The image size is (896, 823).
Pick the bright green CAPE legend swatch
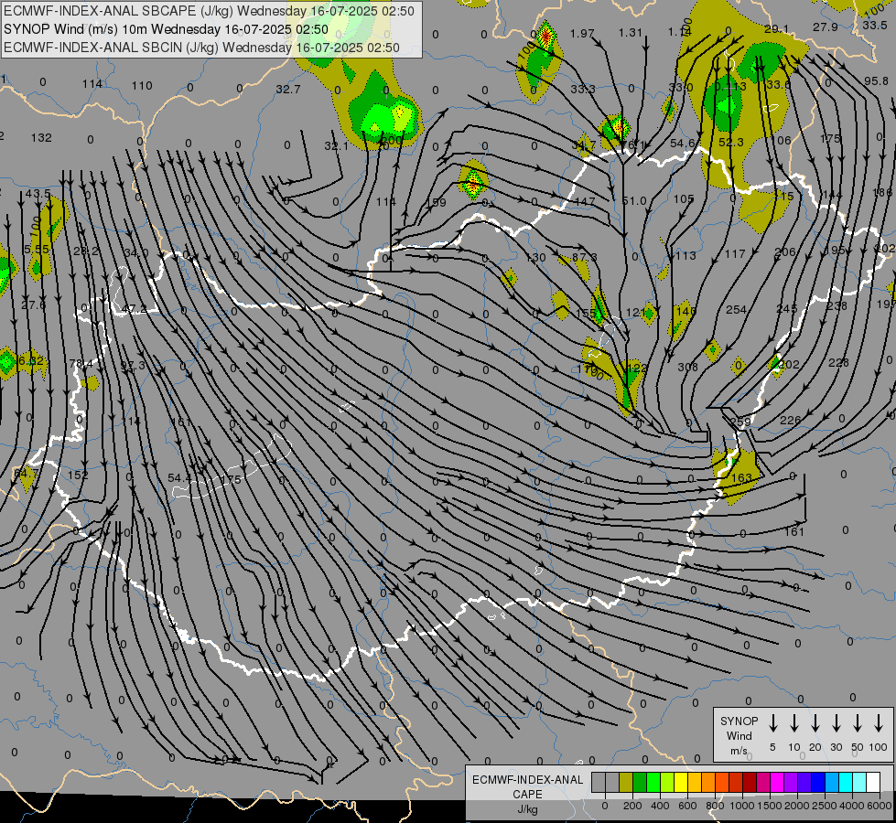tap(653, 783)
